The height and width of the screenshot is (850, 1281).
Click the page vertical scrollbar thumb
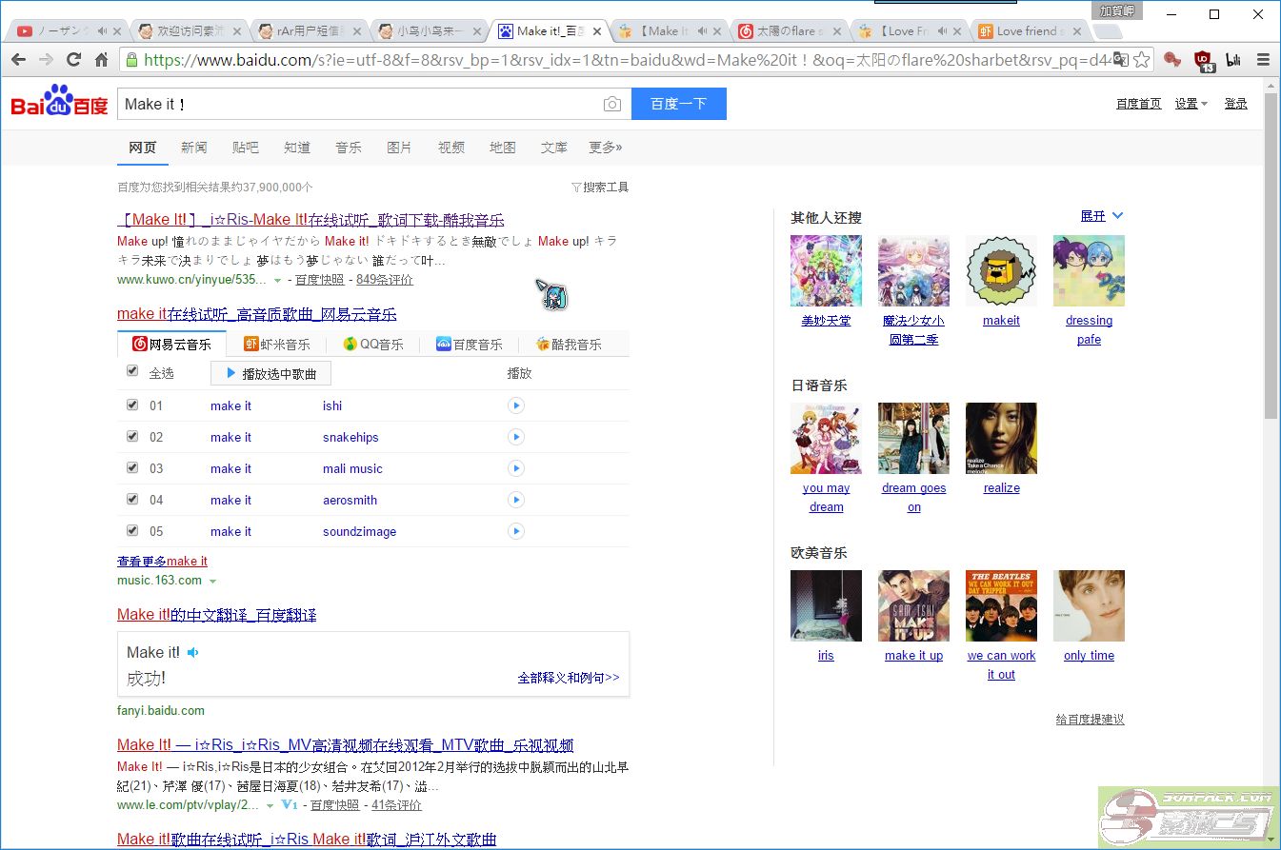coord(1271,254)
